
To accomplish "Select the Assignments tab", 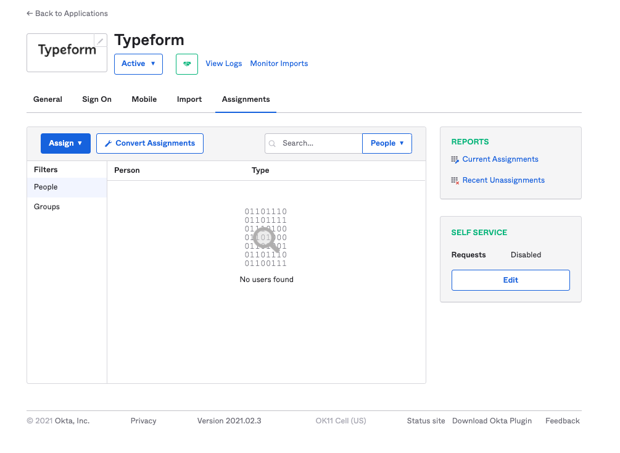I will (x=246, y=99).
